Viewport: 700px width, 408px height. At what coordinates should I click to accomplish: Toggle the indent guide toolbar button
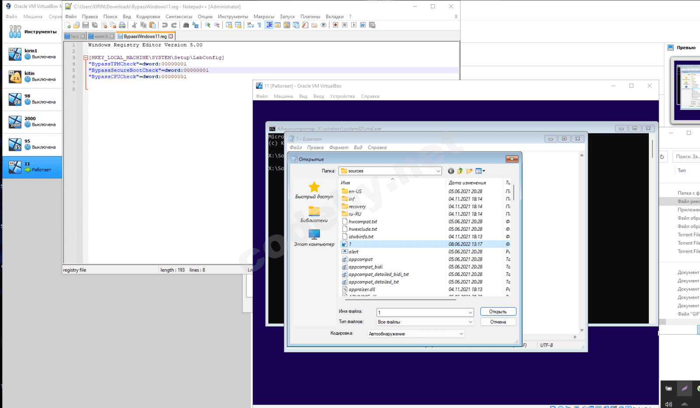(269, 25)
